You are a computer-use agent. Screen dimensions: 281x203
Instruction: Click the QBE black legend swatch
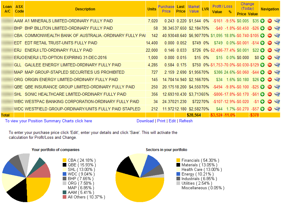tap(65, 165)
